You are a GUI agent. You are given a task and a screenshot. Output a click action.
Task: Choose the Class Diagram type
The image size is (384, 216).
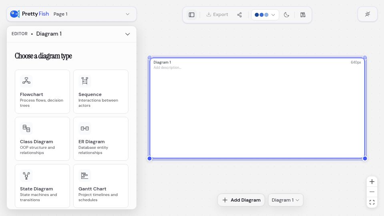click(x=42, y=139)
